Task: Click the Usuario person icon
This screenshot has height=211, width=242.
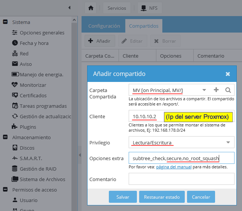Action: (x=15, y=200)
